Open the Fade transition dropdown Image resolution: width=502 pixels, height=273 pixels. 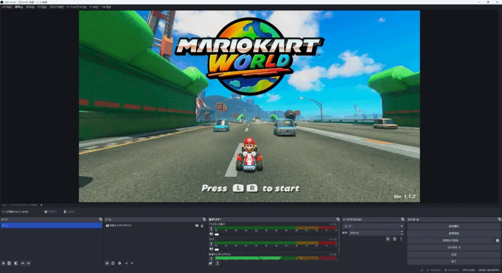[x=373, y=226]
